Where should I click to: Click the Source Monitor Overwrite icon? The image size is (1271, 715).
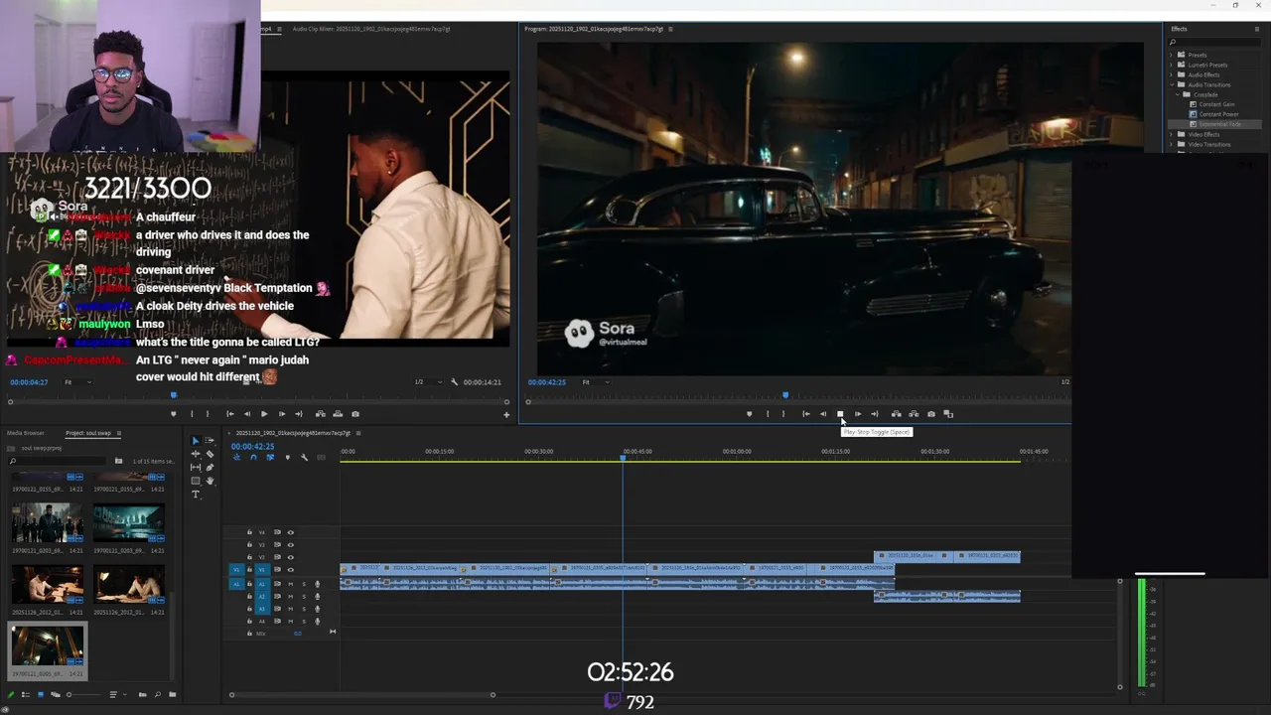pyautogui.click(x=338, y=414)
